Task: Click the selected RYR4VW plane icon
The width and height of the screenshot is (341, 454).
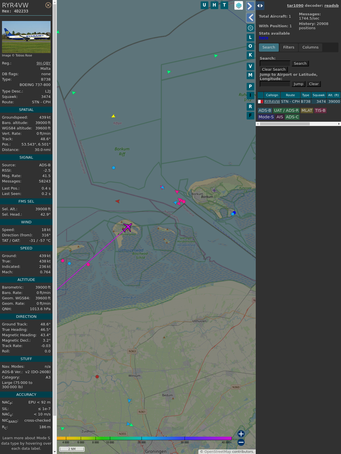Action: pyautogui.click(x=127, y=227)
